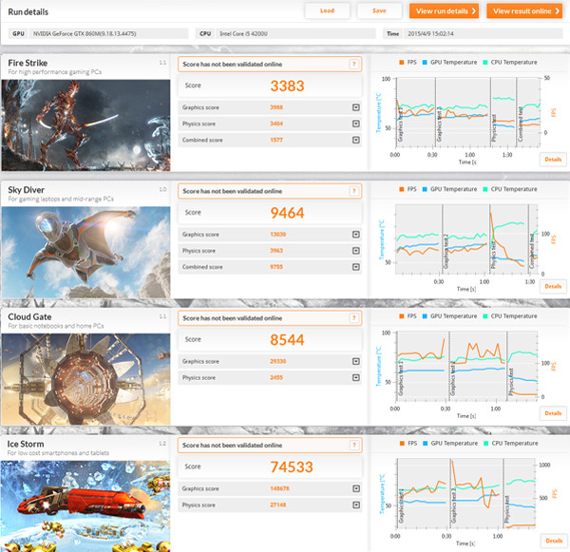The height and width of the screenshot is (552, 570).
Task: Click the Load button
Action: [327, 10]
